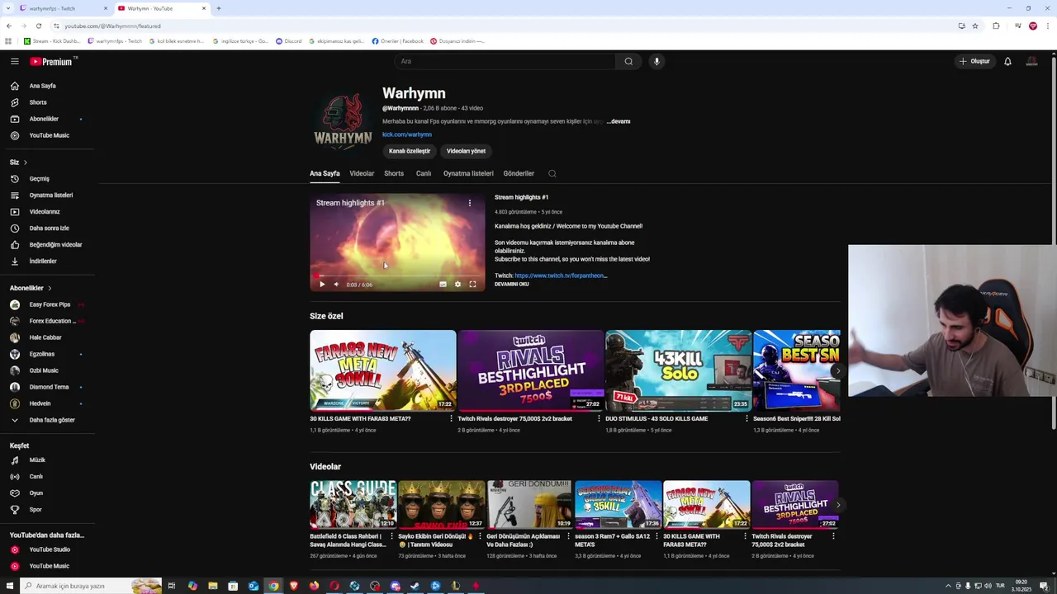Open options for Twitch Rivals destroyer in Size özel

[599, 419]
